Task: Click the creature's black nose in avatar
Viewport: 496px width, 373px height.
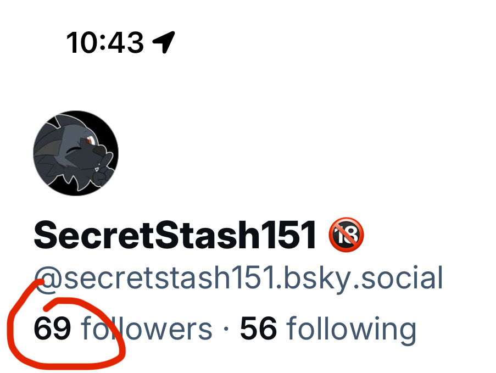Action: point(100,149)
